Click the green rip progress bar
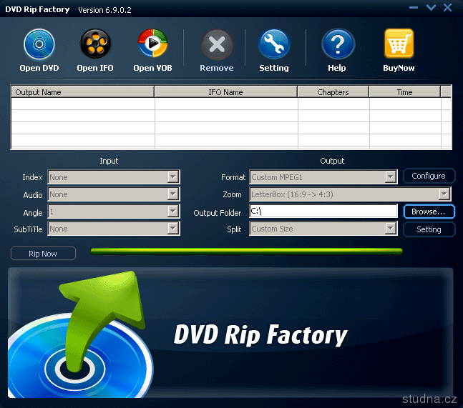The image size is (463, 408). point(246,252)
